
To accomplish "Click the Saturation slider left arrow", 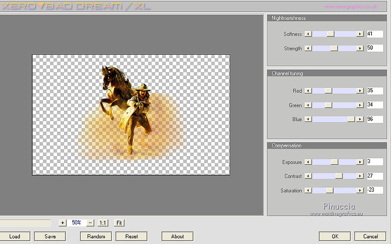I will tap(308, 191).
